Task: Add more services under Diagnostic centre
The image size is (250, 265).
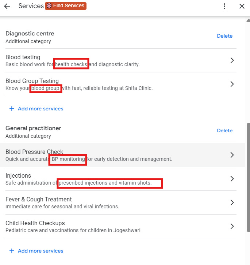Action: coord(41,109)
